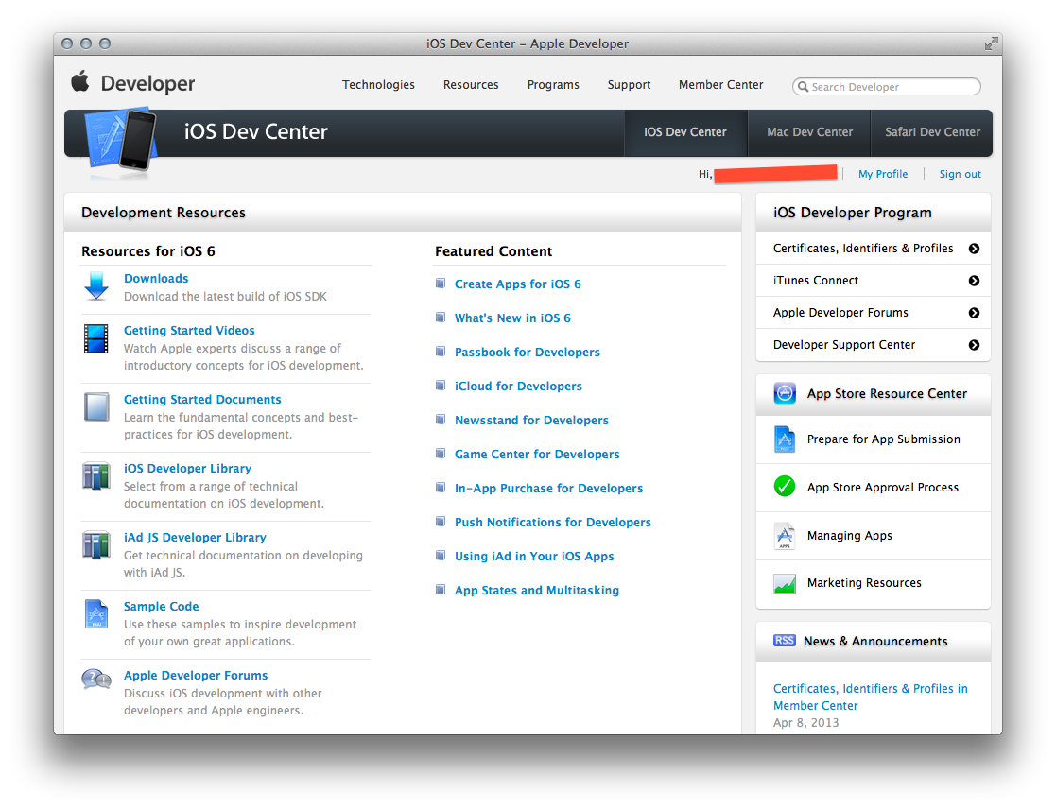Screen dimensions: 1056x809
Task: Go to Member Center
Action: pos(720,85)
